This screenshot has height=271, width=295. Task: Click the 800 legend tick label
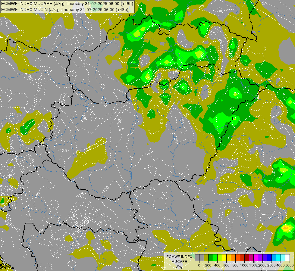coord(235,265)
